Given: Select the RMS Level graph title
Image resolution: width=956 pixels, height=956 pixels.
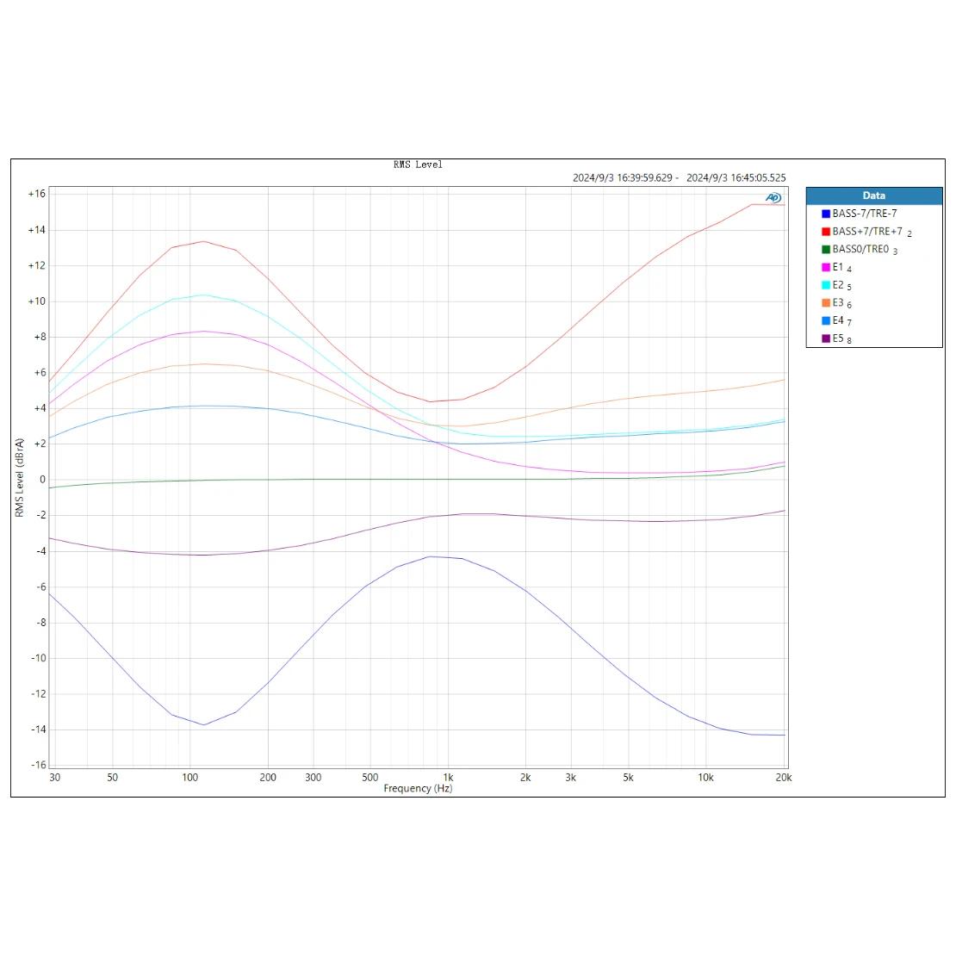Looking at the screenshot, I should click(418, 165).
